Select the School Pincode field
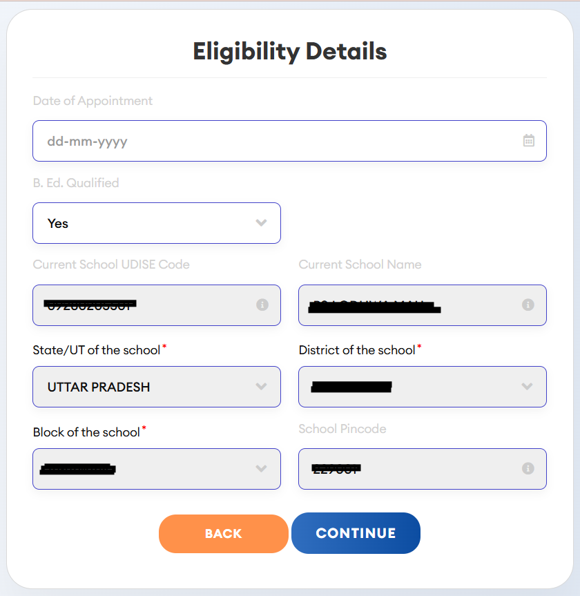Image resolution: width=580 pixels, height=596 pixels. pos(411,469)
